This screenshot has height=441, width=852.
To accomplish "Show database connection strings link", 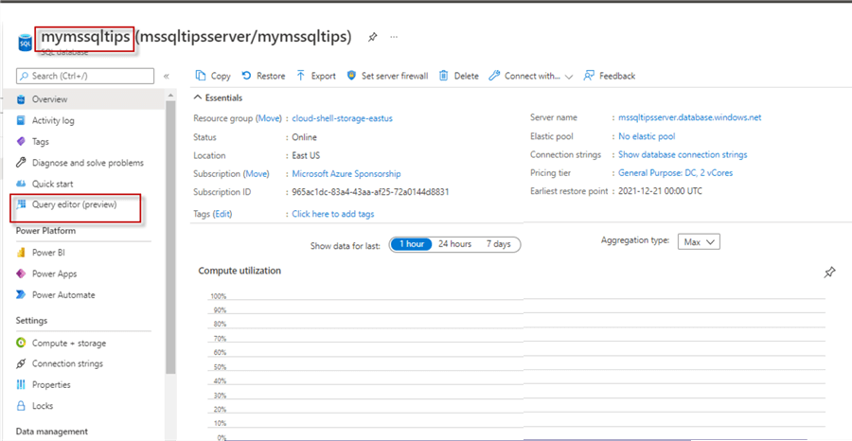I will pos(683,155).
